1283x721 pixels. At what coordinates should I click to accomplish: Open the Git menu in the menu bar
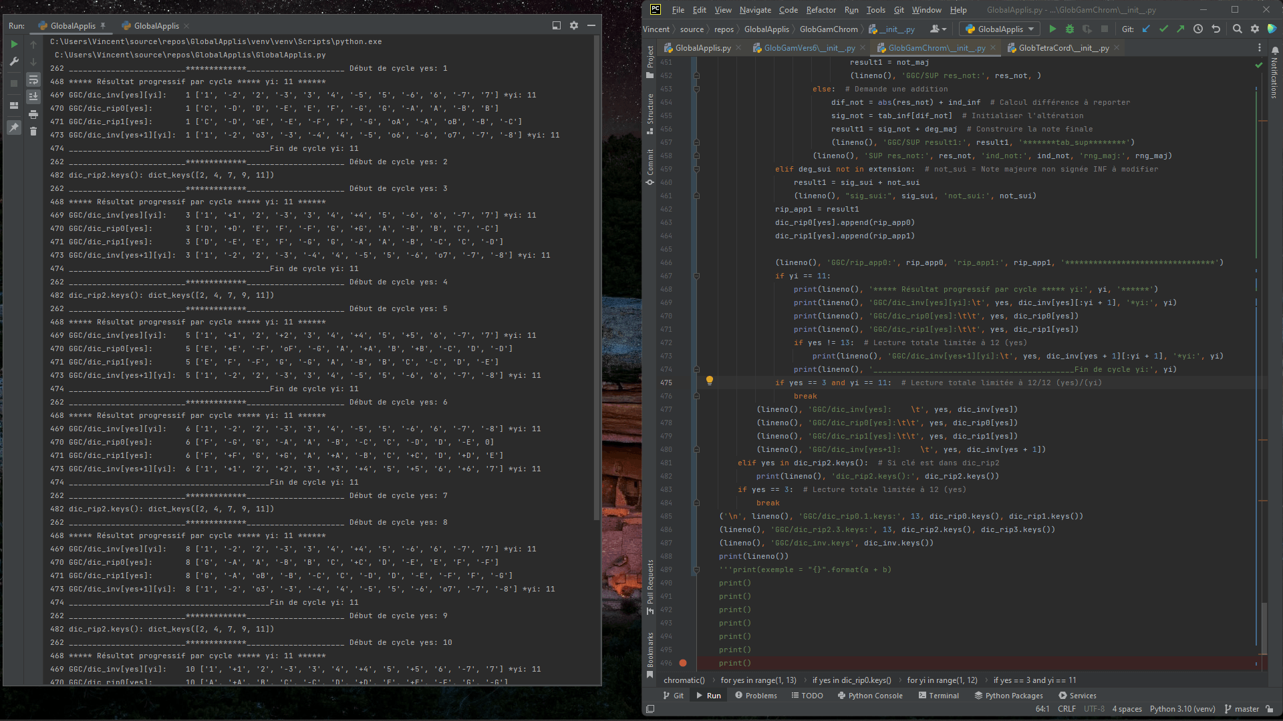[x=898, y=10]
